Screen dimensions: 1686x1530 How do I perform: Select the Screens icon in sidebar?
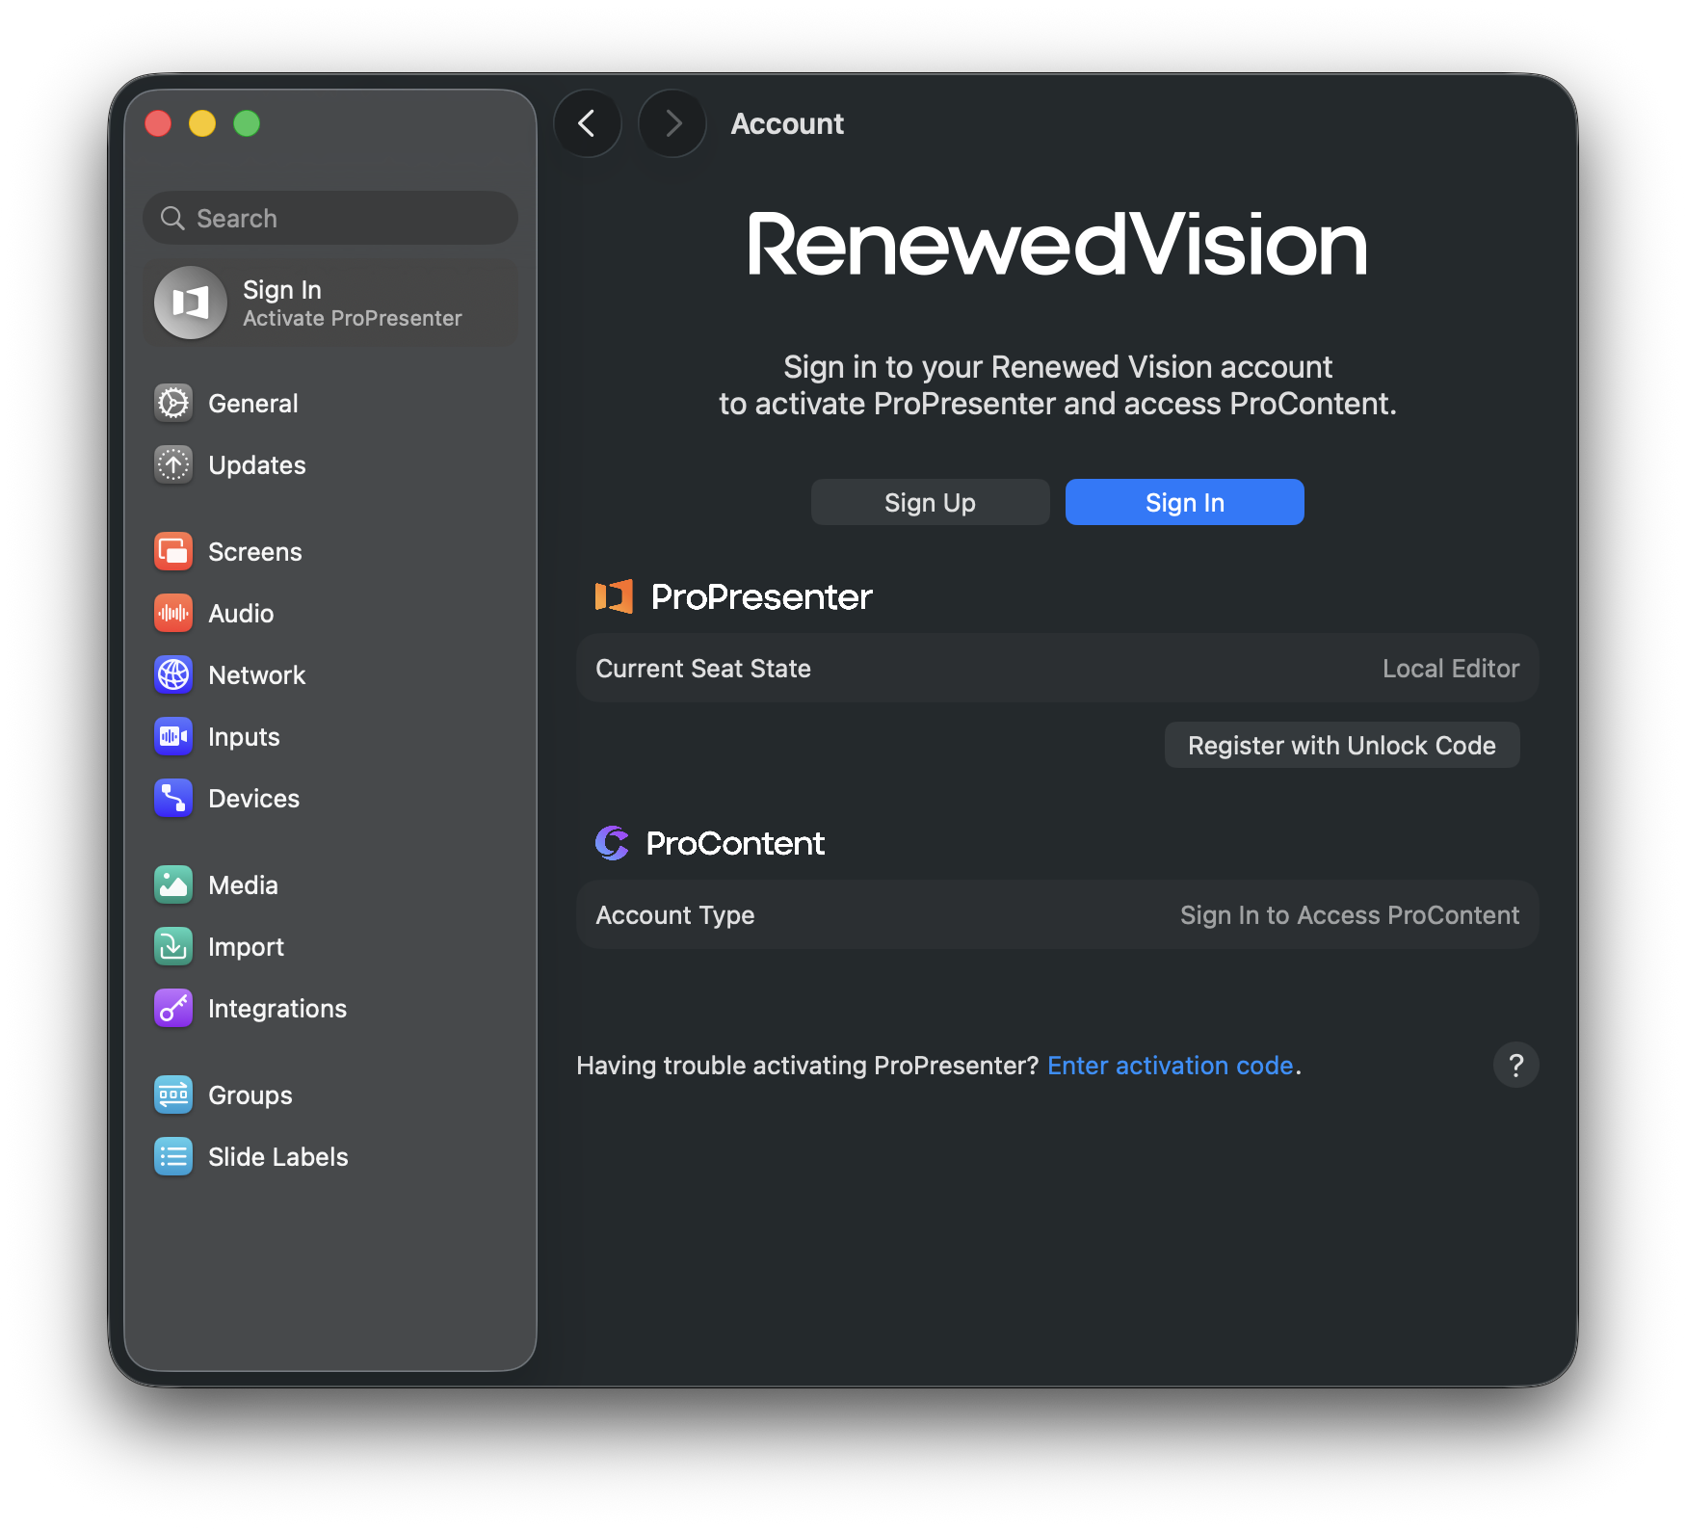173,551
